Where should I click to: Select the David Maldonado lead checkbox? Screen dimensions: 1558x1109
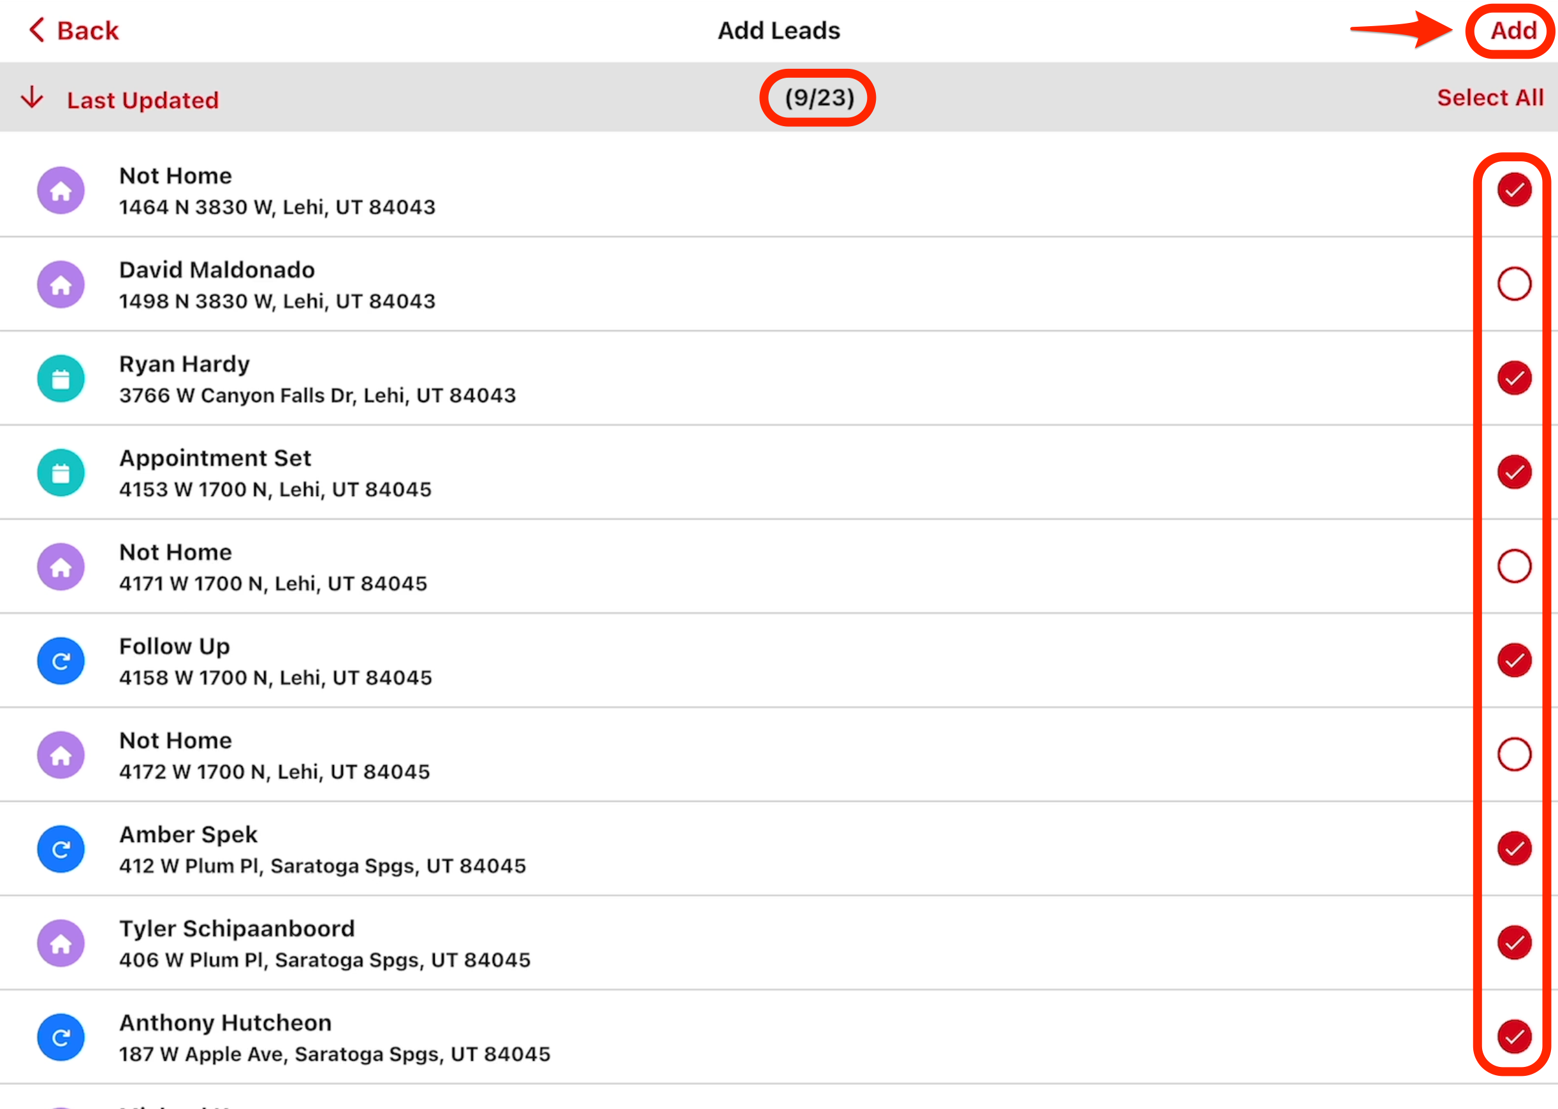click(x=1513, y=284)
